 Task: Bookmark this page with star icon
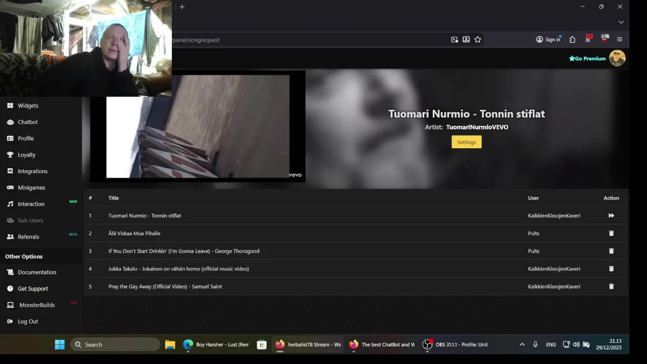478,39
